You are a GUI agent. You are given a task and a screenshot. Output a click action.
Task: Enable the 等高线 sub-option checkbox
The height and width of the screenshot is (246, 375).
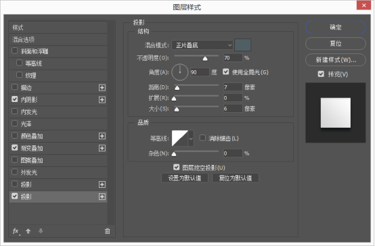(x=19, y=63)
